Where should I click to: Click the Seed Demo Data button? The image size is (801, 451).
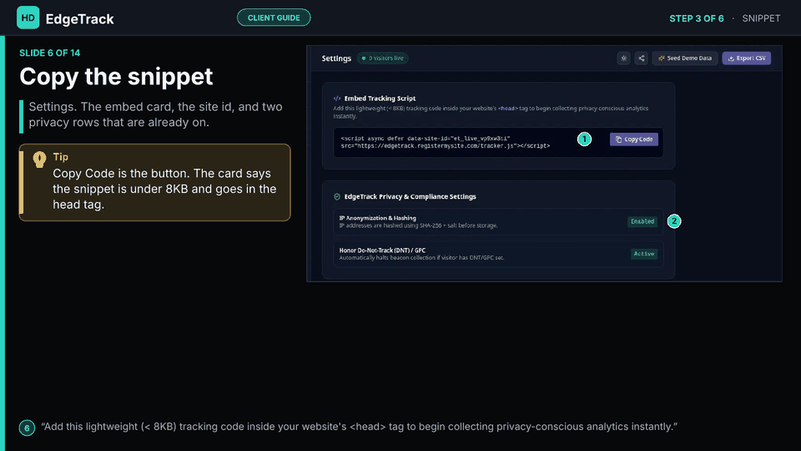coord(684,58)
